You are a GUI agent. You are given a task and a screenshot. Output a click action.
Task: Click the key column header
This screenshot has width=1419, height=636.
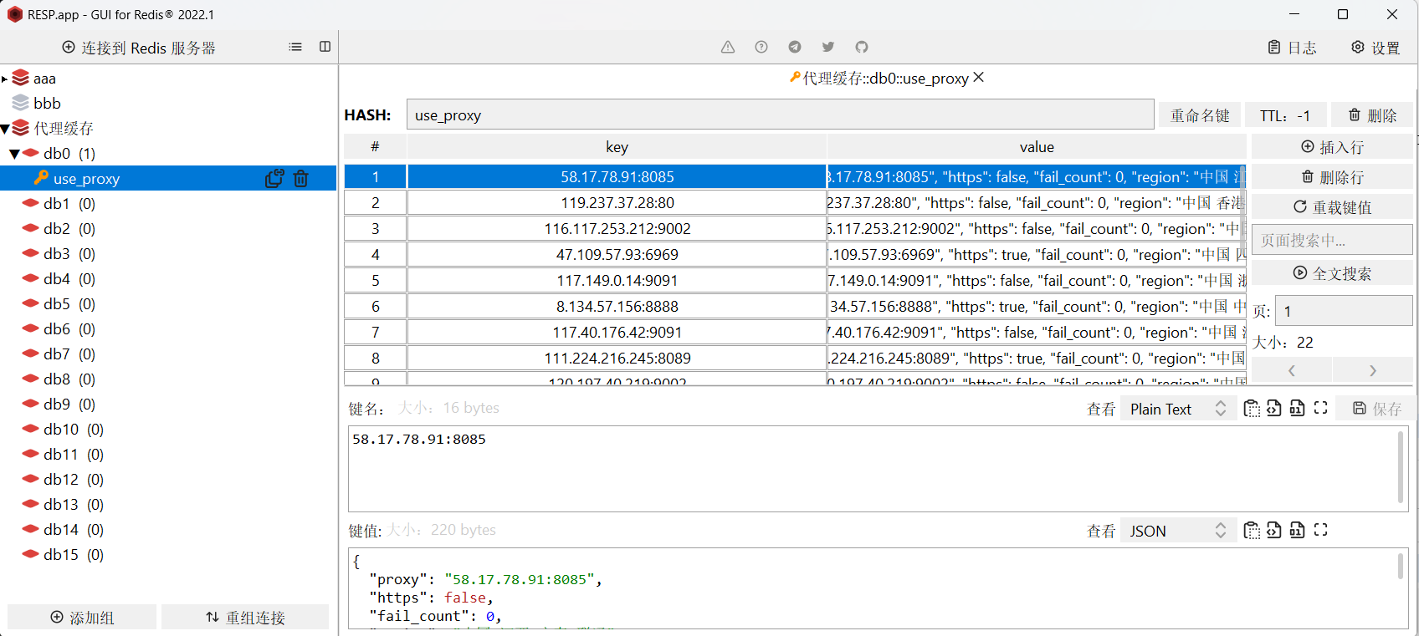pos(617,147)
